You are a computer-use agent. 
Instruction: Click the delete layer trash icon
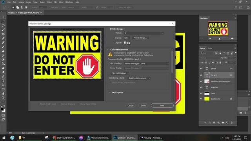[232, 123]
